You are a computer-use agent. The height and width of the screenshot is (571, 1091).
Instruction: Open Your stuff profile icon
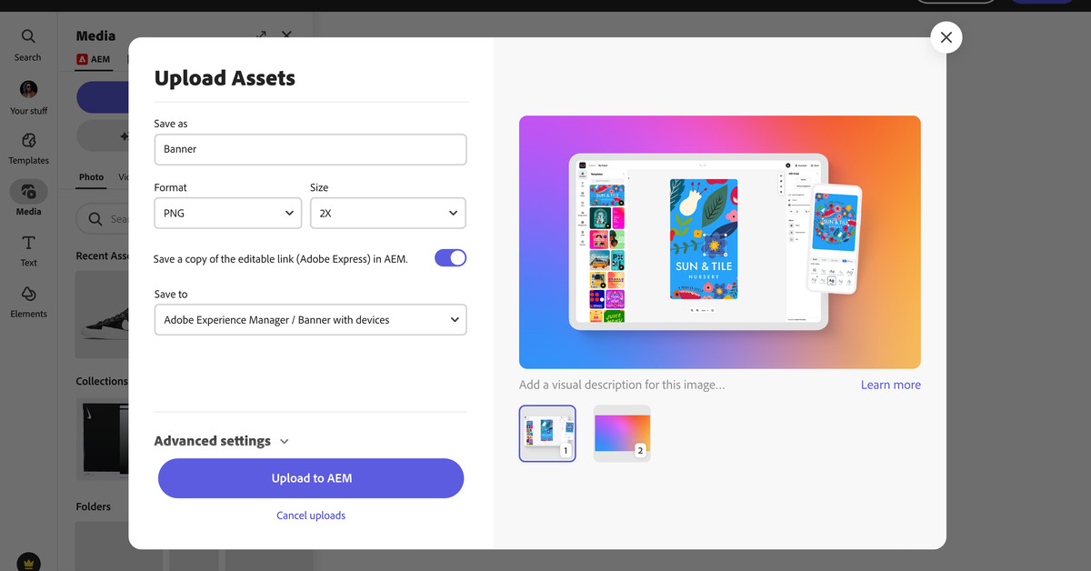(28, 97)
